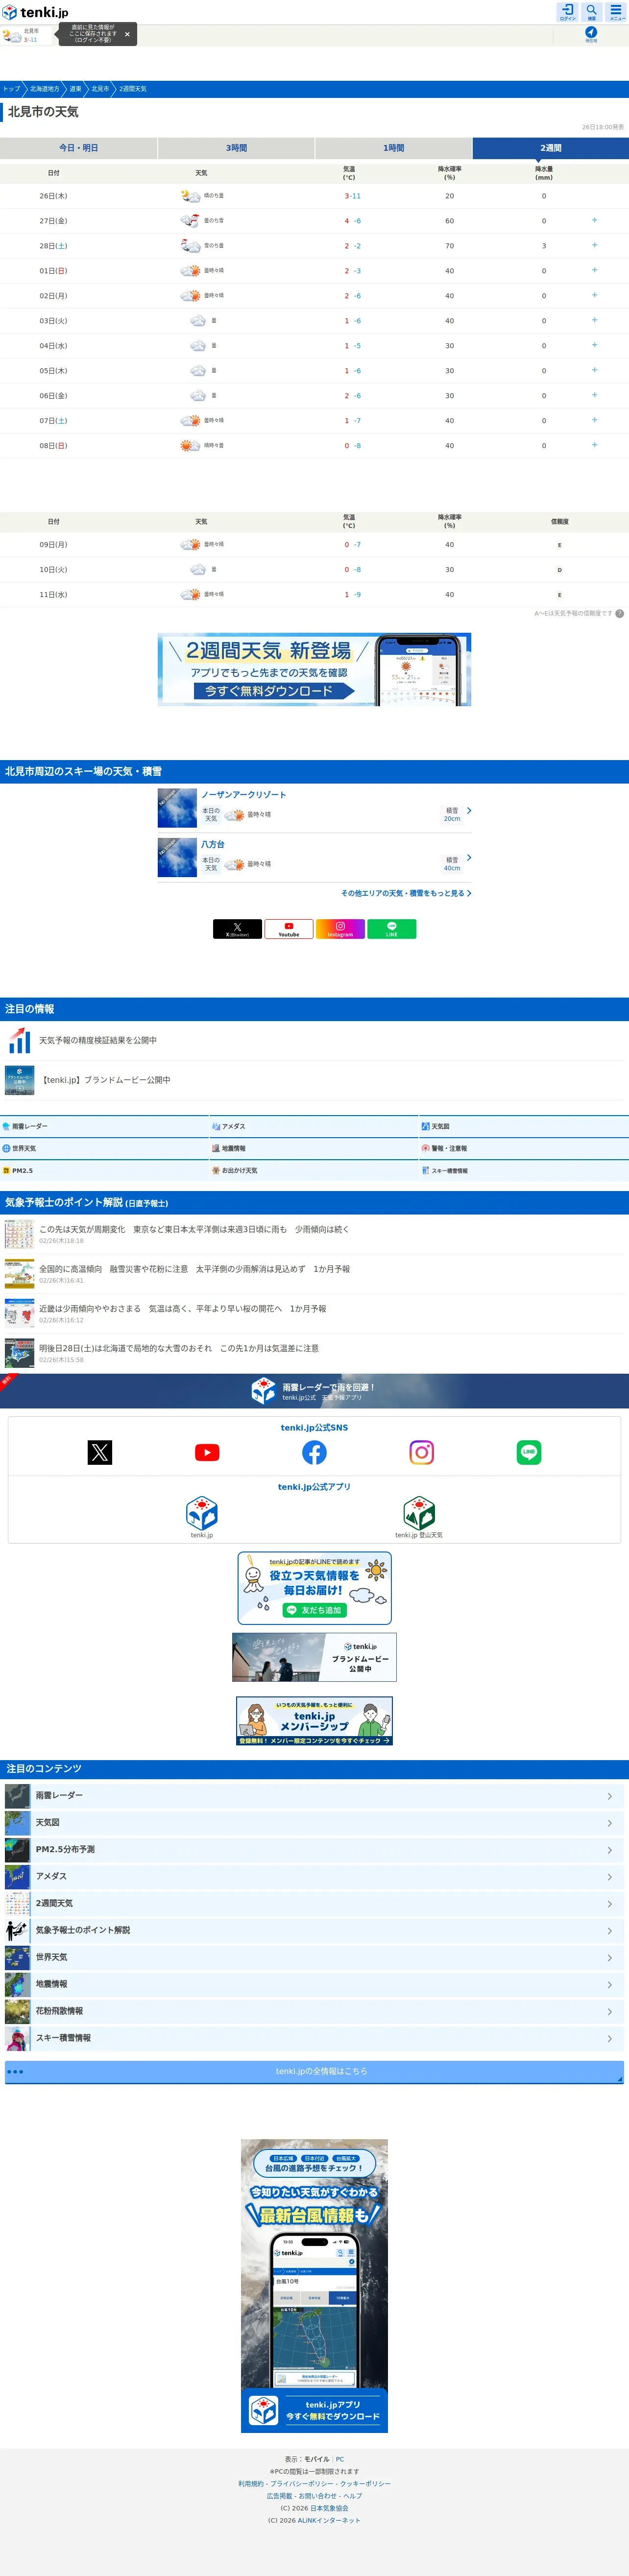Click the current location icon

[x=591, y=34]
